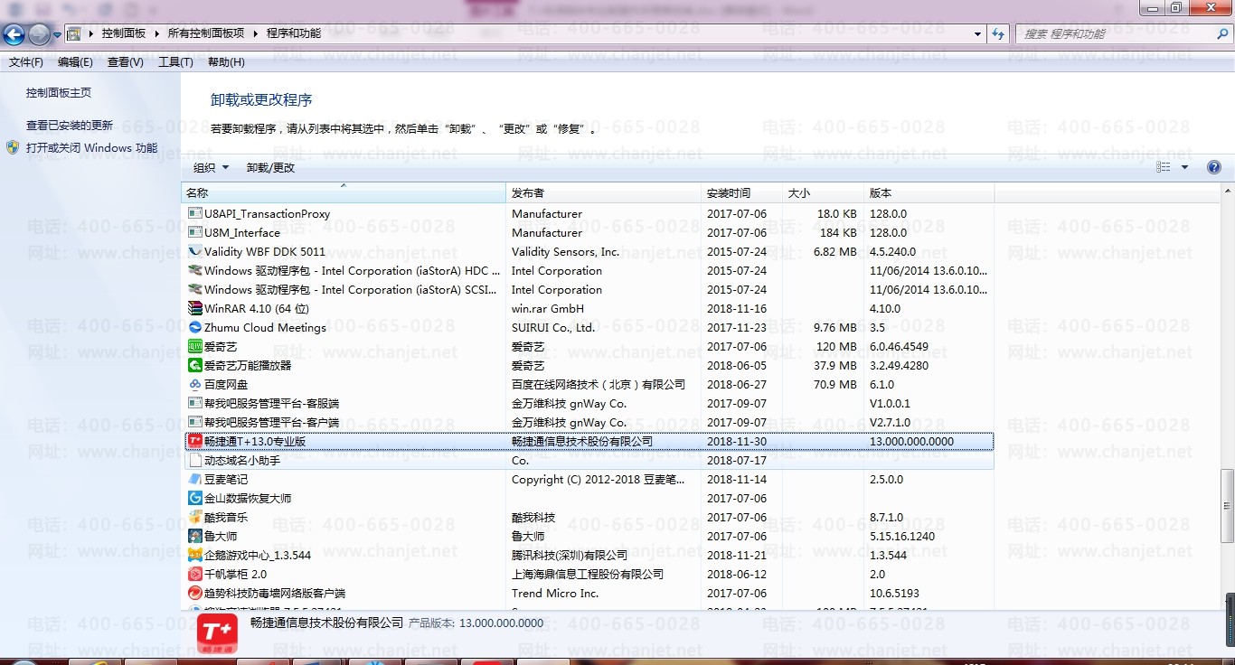Viewport: 1235px width, 665px height.
Task: Click the 动态域名小助手 icon
Action: point(194,461)
